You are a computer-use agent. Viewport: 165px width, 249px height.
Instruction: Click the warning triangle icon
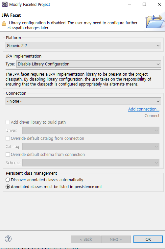click(x=4, y=23)
